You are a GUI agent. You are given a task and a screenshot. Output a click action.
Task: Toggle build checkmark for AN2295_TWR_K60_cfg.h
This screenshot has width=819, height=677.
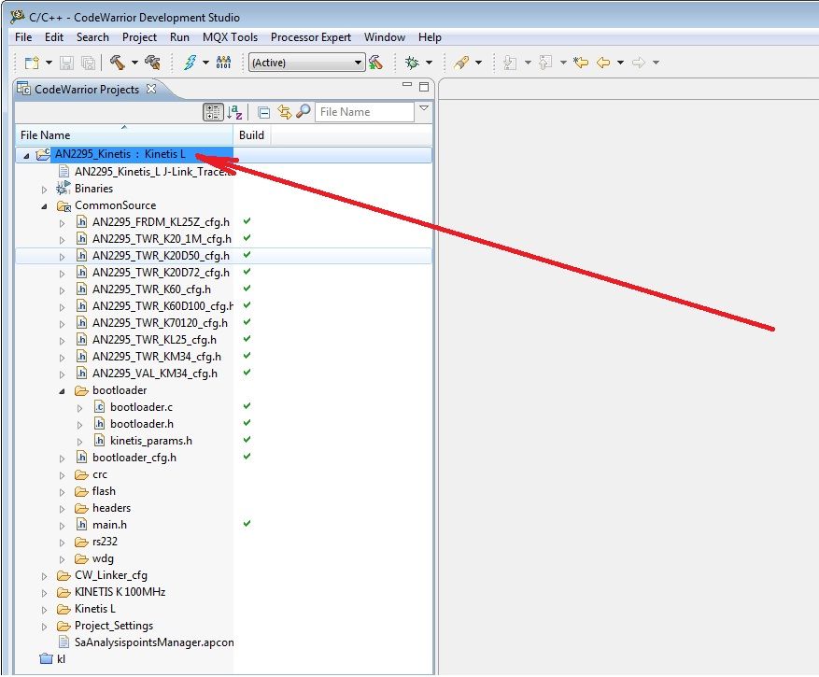pos(247,289)
